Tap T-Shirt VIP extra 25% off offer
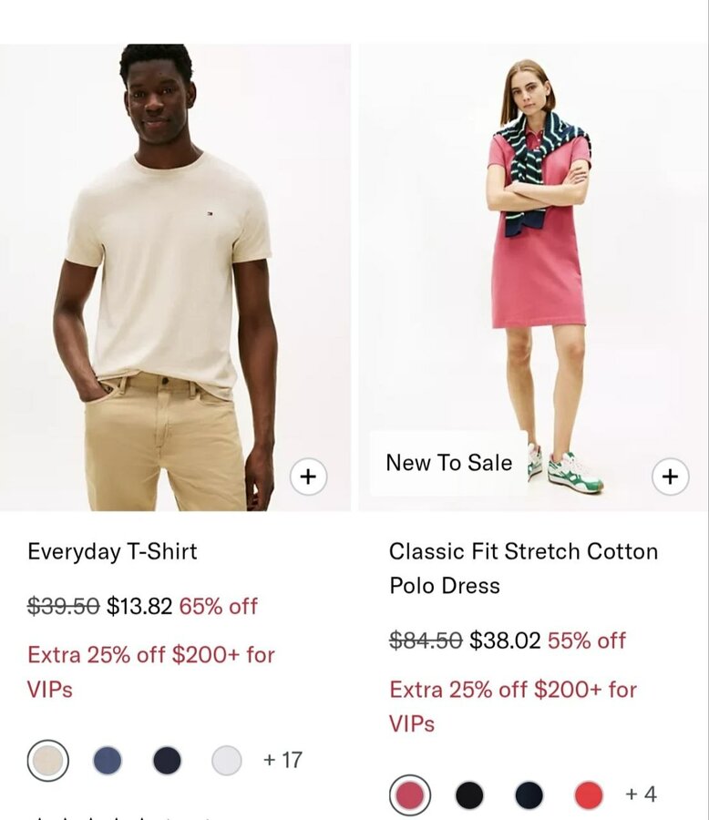 [150, 672]
